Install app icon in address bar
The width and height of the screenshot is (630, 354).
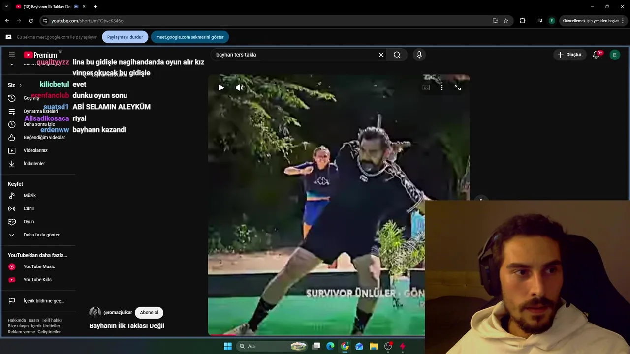[495, 21]
